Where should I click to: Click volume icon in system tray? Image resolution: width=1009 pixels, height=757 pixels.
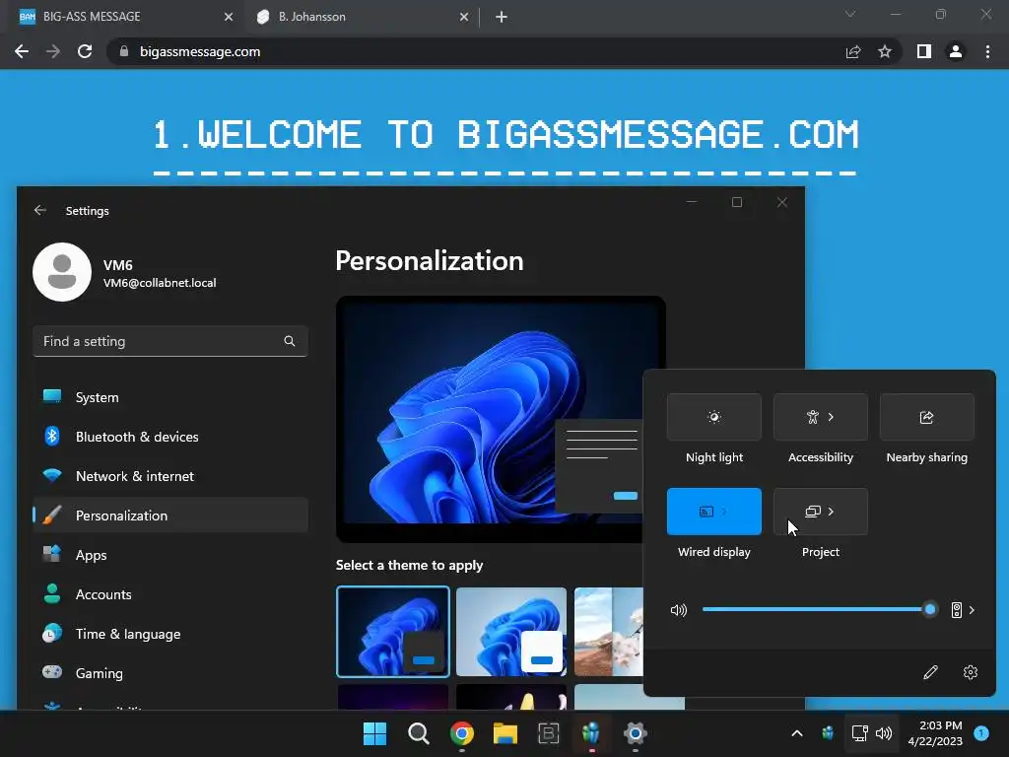tap(884, 733)
